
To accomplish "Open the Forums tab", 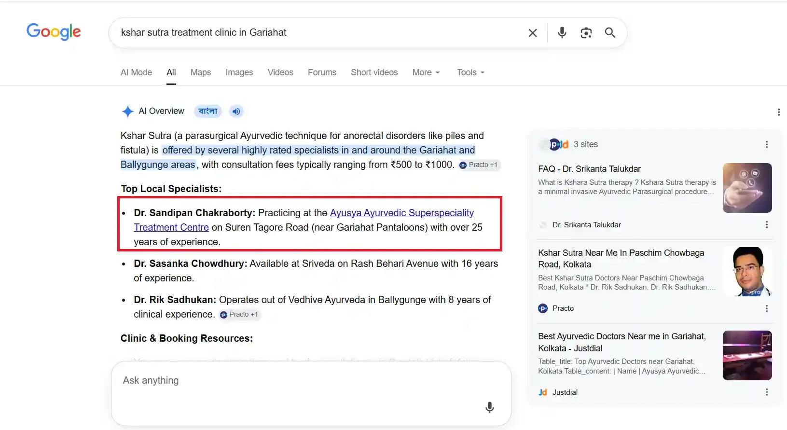I will pyautogui.click(x=322, y=72).
